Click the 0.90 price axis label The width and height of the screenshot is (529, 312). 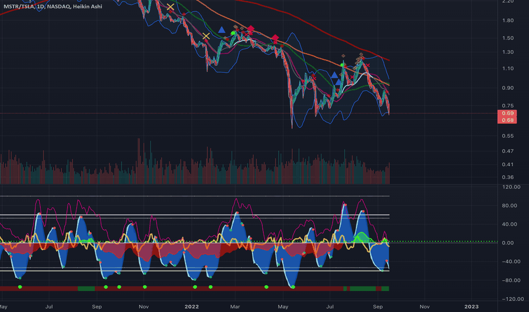coord(508,88)
